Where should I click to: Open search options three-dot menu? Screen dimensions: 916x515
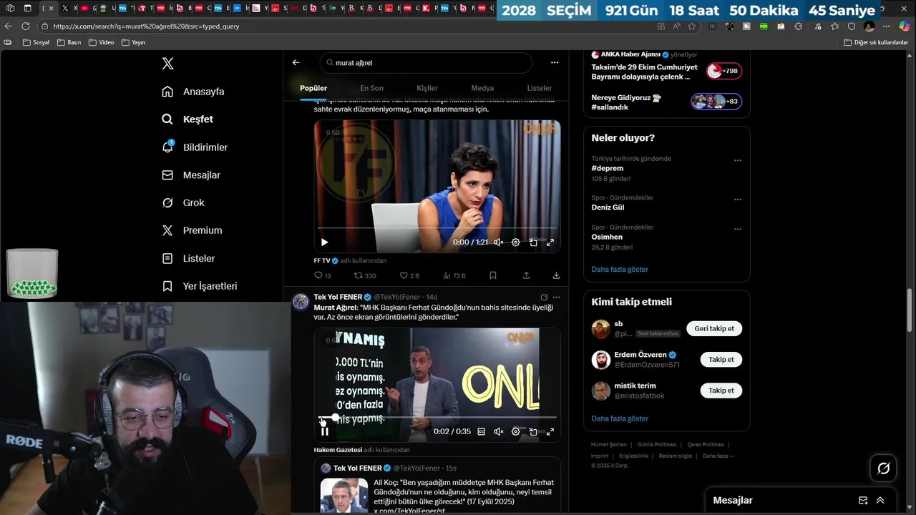coord(555,63)
